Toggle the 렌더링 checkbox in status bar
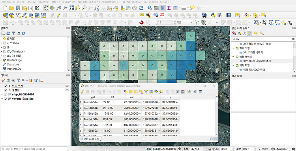The height and width of the screenshot is (151, 296). (x=259, y=149)
